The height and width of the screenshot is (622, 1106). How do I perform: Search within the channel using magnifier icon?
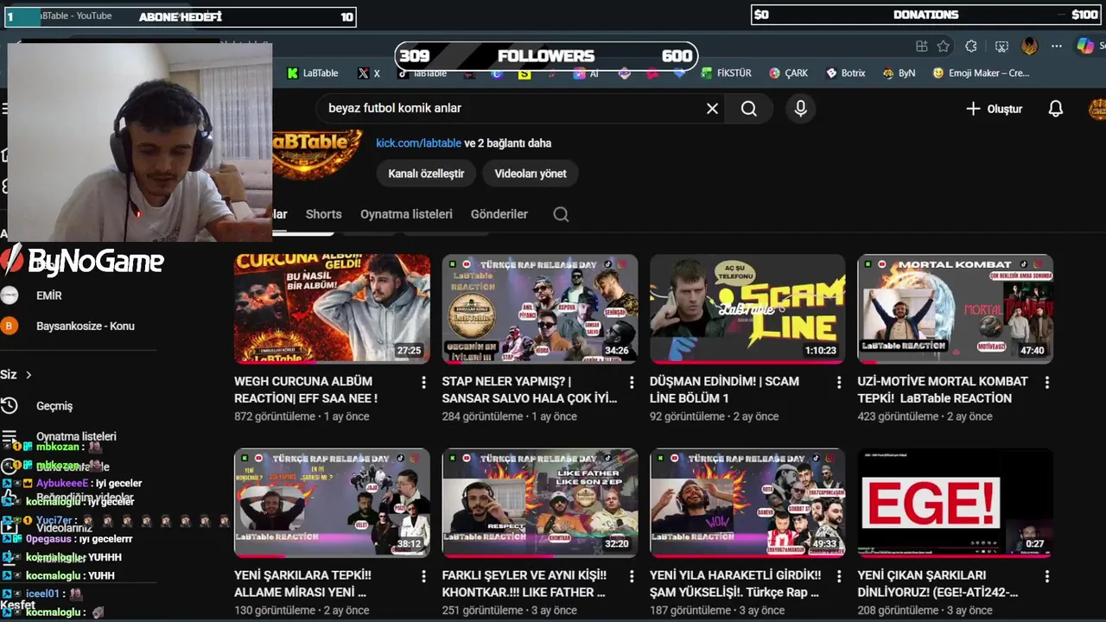561,214
